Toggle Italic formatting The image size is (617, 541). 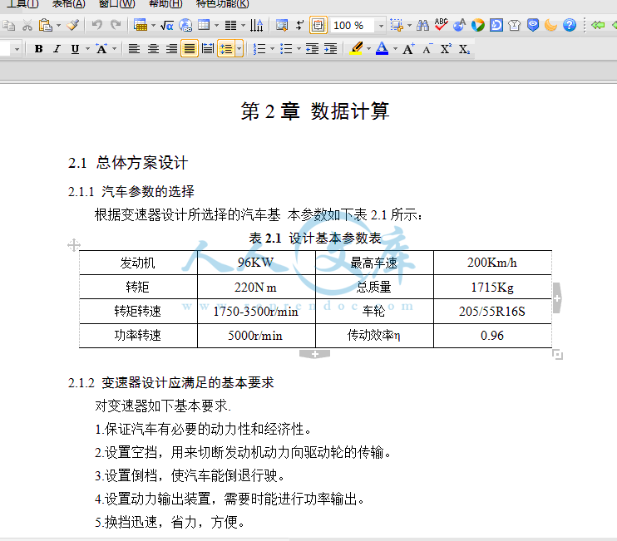[57, 49]
